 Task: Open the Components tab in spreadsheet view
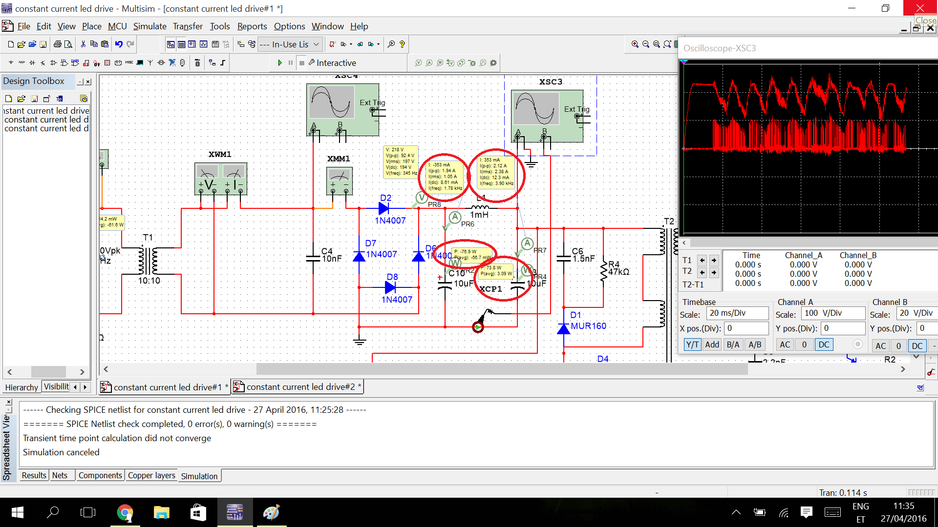[100, 476]
